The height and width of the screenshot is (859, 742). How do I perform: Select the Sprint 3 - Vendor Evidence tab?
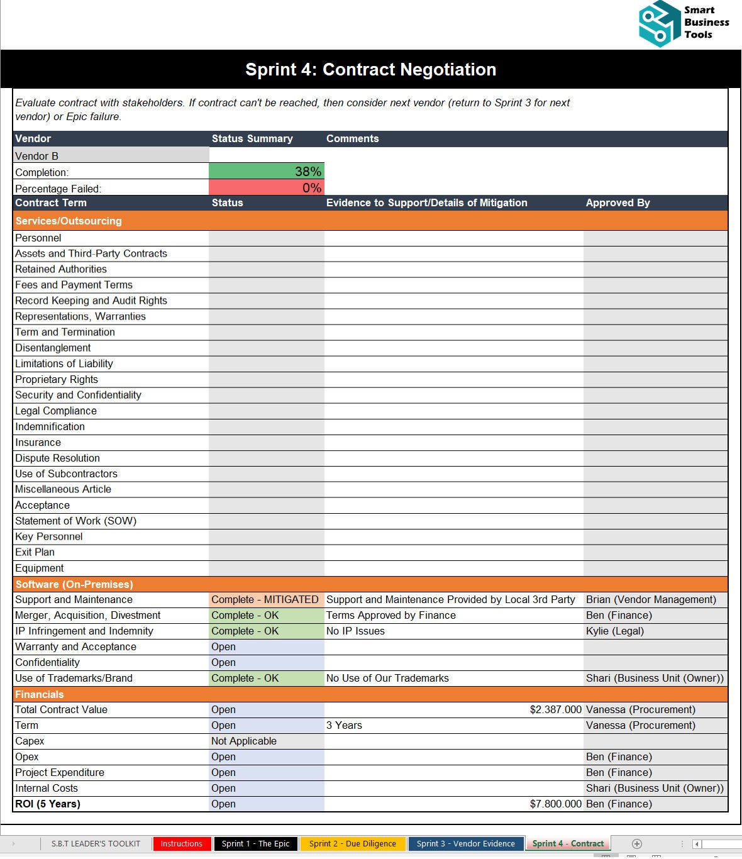[465, 843]
